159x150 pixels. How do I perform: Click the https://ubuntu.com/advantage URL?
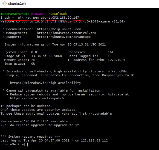pyautogui.click(x=64, y=37)
